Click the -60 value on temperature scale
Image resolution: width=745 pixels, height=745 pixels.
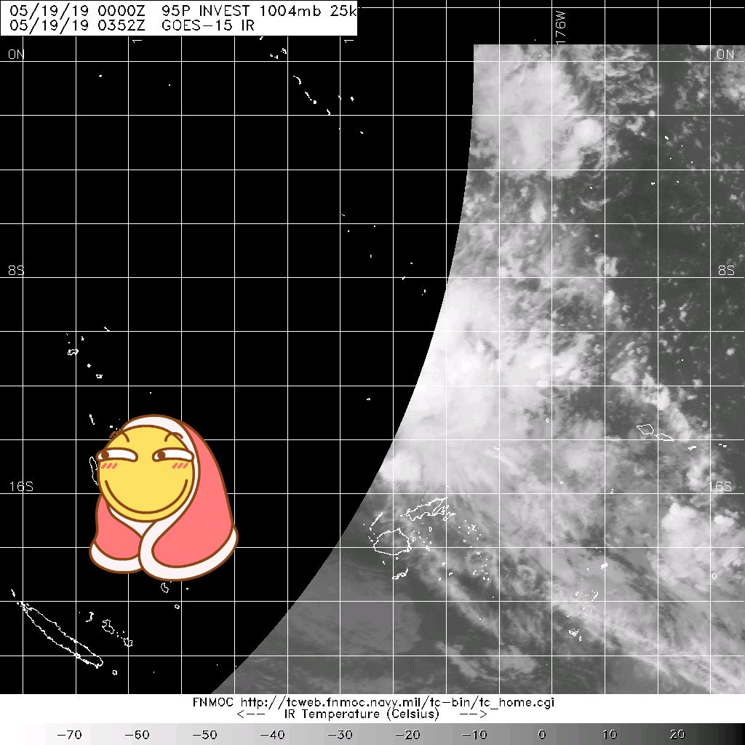[x=137, y=735]
